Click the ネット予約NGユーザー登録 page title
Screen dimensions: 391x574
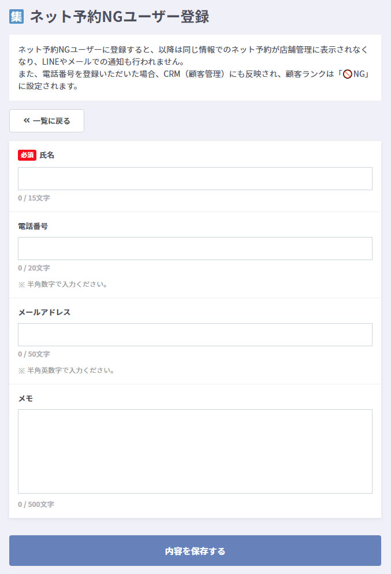(x=119, y=16)
